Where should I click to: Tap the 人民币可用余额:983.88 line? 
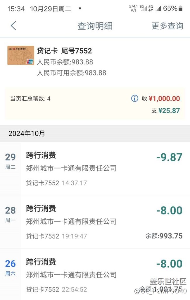(x=71, y=73)
